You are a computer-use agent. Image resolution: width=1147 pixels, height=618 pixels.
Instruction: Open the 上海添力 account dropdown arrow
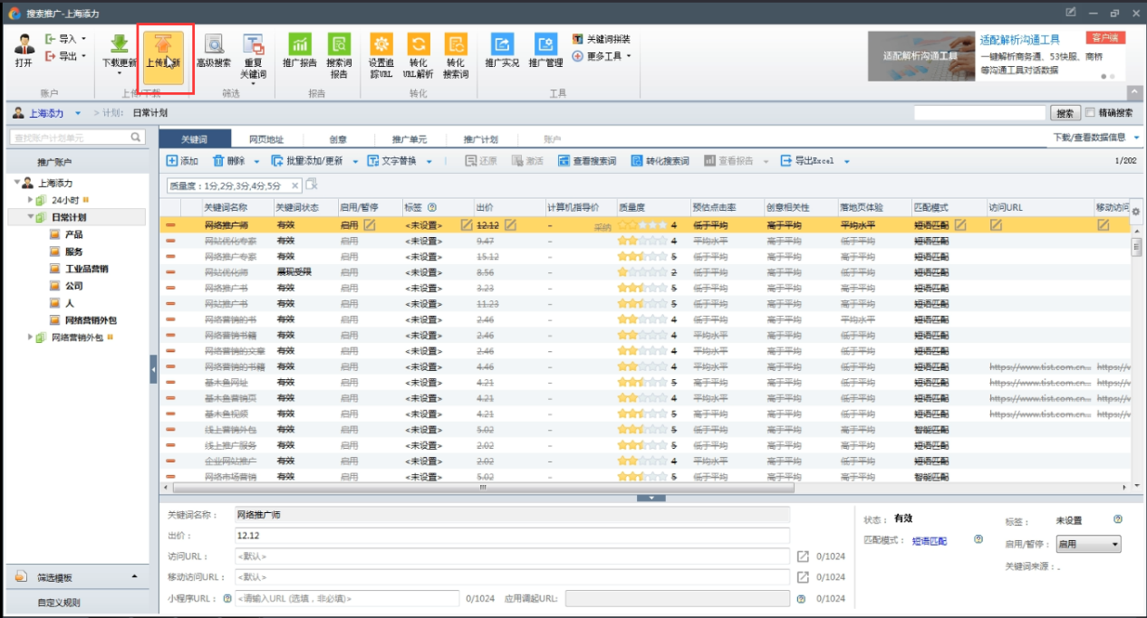[x=78, y=113]
